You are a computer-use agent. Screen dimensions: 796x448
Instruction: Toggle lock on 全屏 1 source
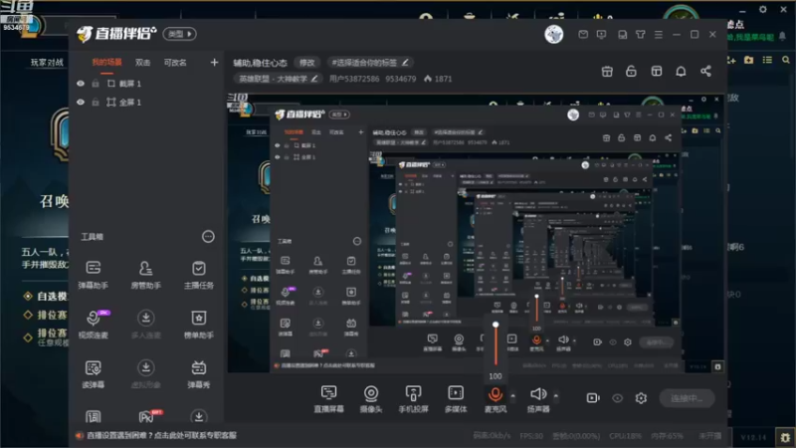tap(96, 103)
